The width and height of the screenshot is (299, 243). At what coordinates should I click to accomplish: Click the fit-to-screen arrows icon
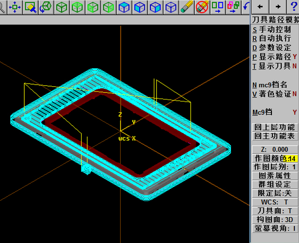pyautogui.click(x=15, y=7)
